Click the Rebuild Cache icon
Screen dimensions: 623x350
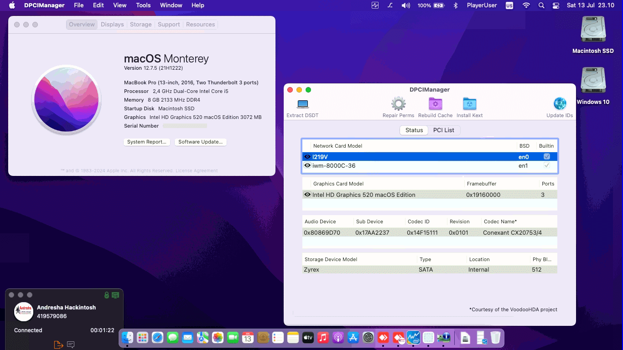click(435, 104)
